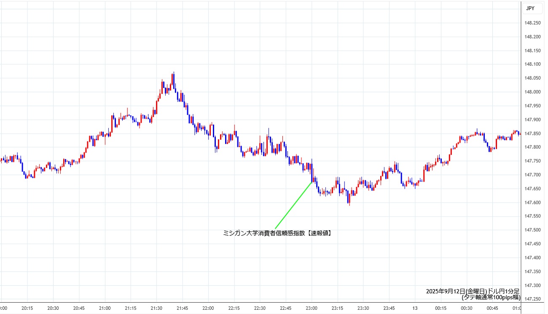Click the 21:00 time axis label
The height and width of the screenshot is (314, 548).
click(105, 308)
